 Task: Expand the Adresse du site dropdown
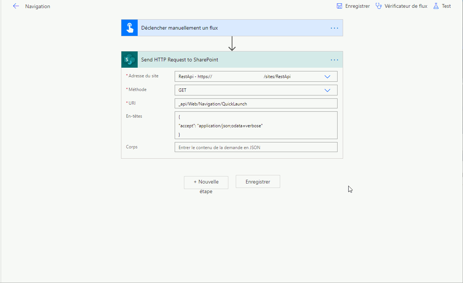pos(327,77)
